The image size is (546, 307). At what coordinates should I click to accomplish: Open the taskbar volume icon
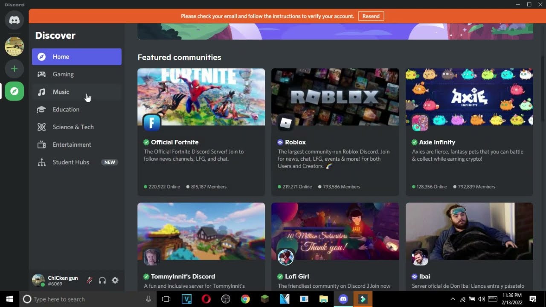[x=482, y=299]
